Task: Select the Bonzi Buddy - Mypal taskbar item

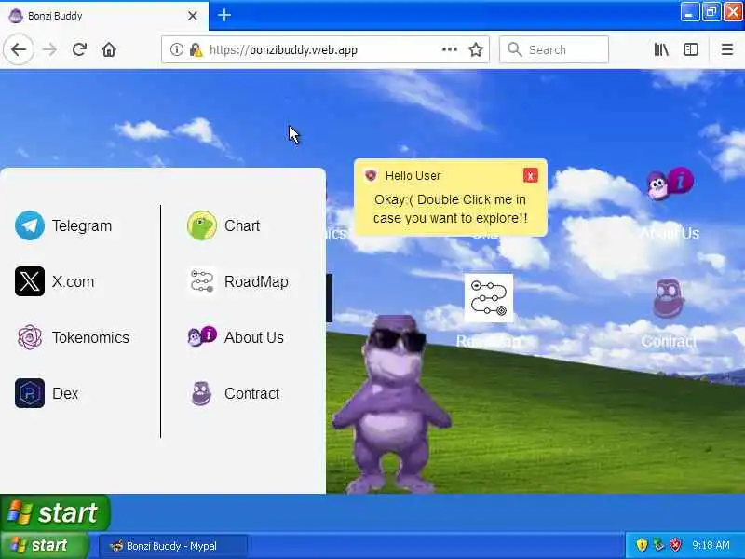Action: tap(172, 546)
